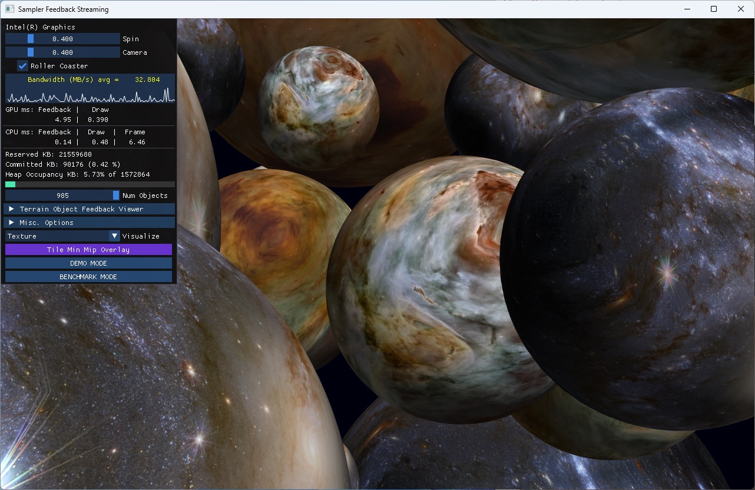
Task: Click the Visualize dropdown arrow
Action: pyautogui.click(x=115, y=236)
